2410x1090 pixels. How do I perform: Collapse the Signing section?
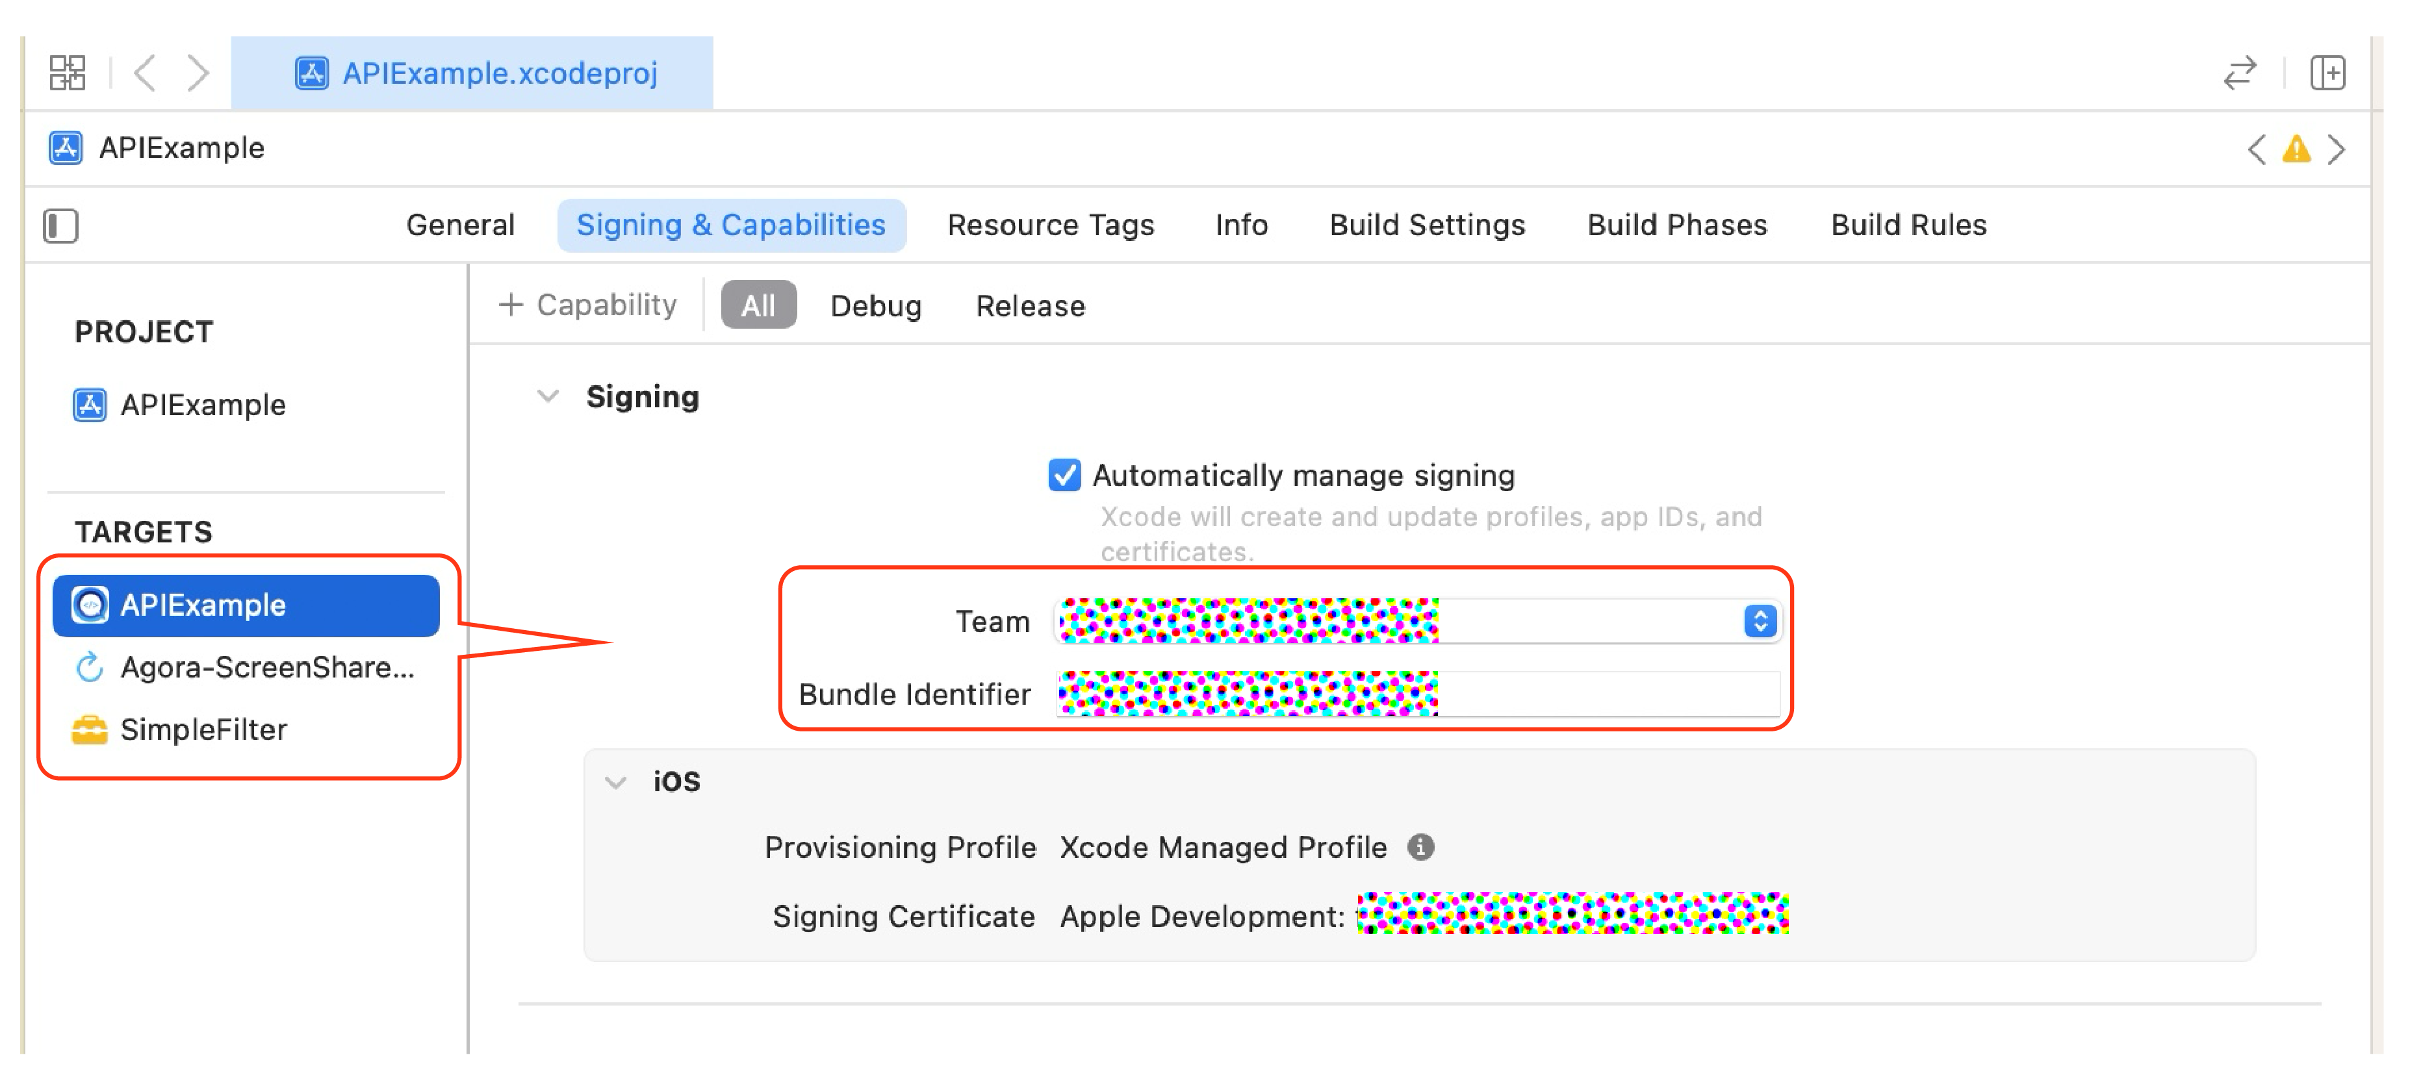click(547, 397)
